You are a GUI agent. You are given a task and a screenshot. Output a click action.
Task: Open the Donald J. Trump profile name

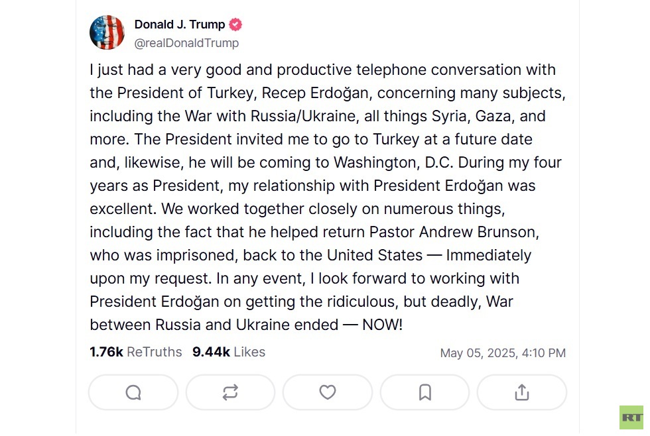(180, 25)
